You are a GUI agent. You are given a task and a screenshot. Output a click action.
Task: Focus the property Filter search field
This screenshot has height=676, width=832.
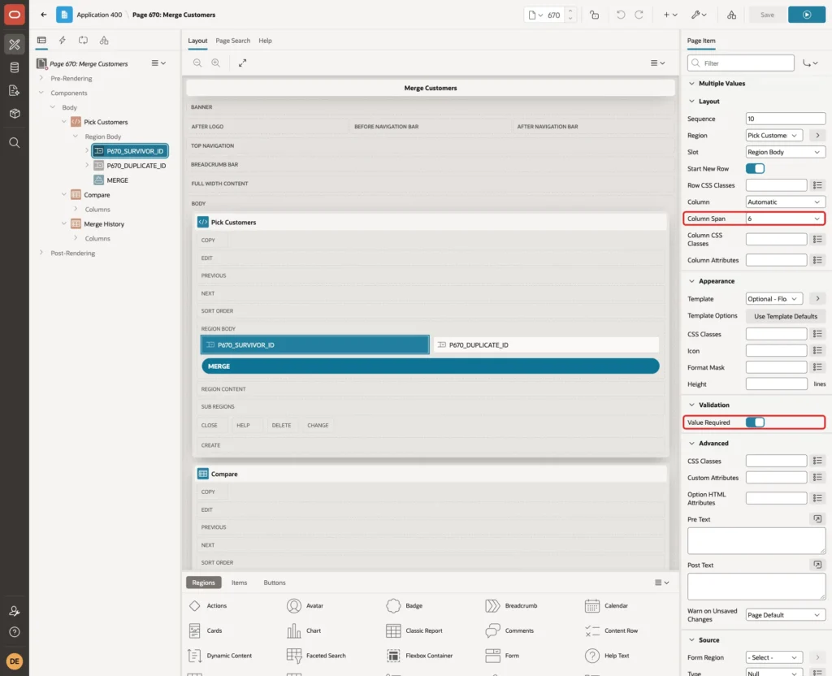[x=741, y=63]
